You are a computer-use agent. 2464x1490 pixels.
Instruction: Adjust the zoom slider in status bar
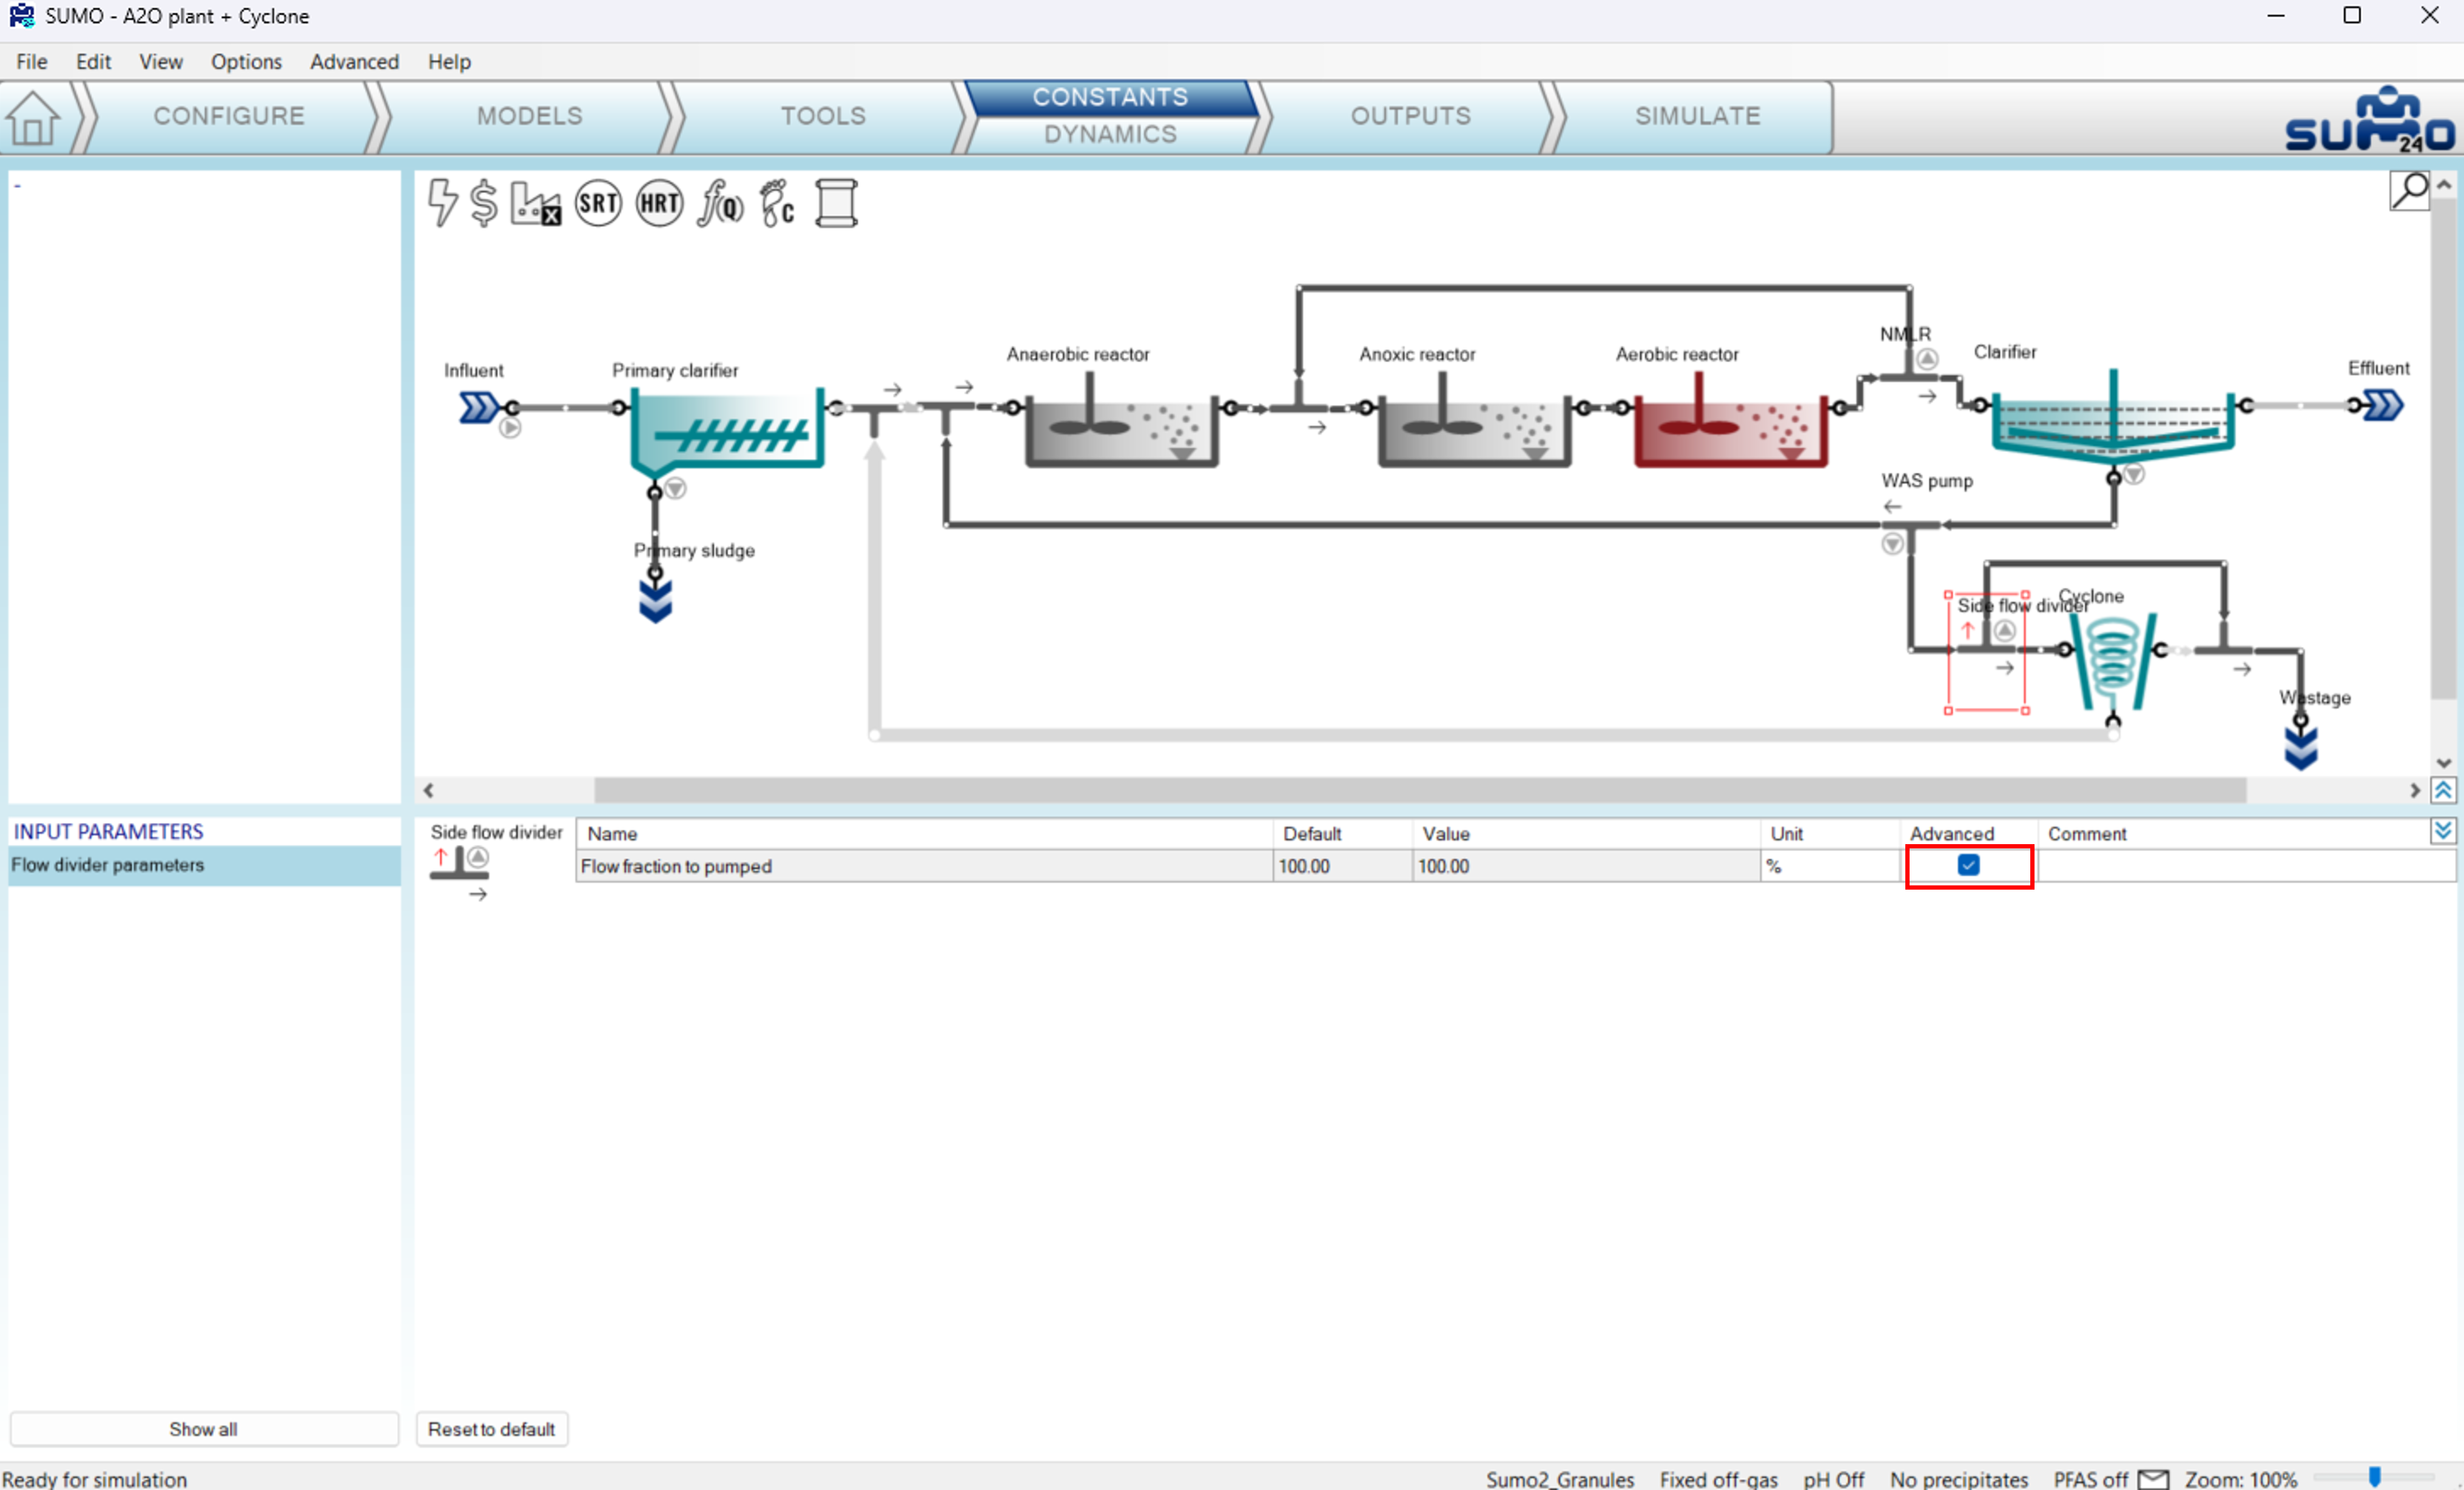[2375, 1476]
